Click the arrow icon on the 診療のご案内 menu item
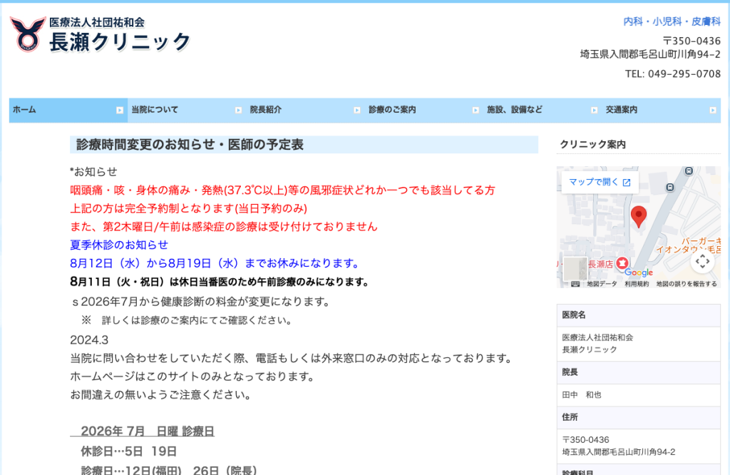This screenshot has height=475, width=730. [475, 111]
